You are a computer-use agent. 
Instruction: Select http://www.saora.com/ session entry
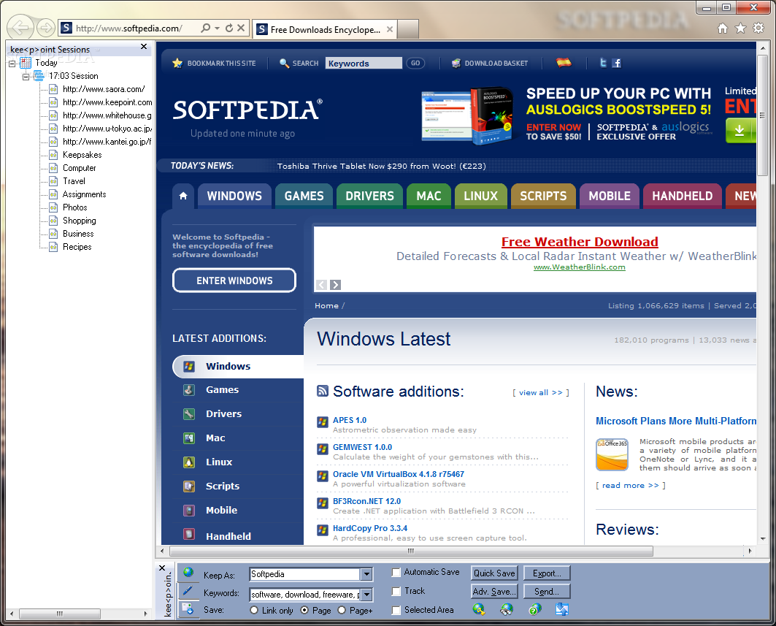[104, 89]
